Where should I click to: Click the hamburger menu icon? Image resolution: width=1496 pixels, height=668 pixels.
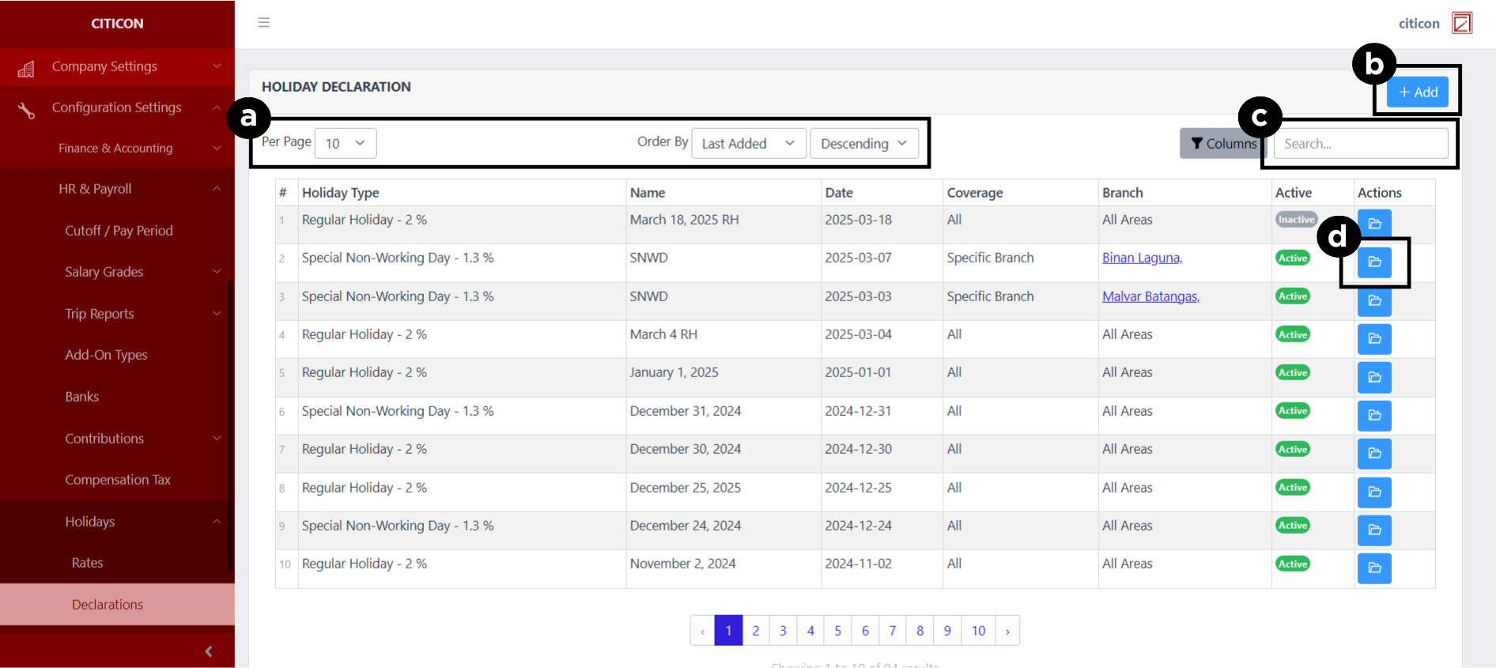(264, 22)
